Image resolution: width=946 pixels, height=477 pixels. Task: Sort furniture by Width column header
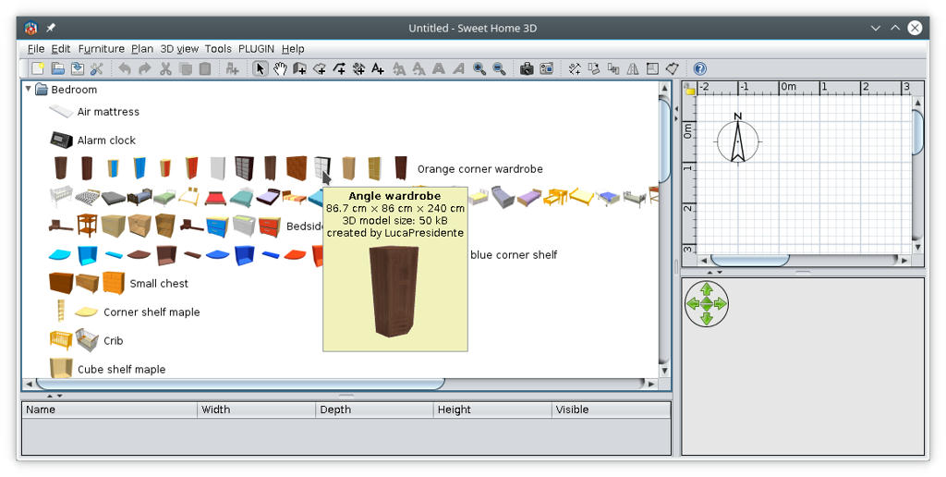coord(257,410)
